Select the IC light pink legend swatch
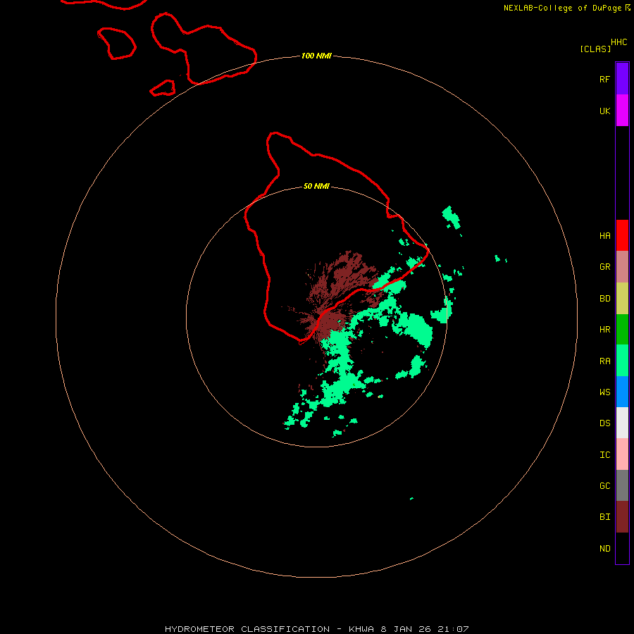This screenshot has width=634, height=634. click(x=622, y=454)
